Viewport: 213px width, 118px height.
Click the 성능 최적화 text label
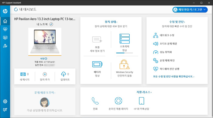(x=166, y=52)
